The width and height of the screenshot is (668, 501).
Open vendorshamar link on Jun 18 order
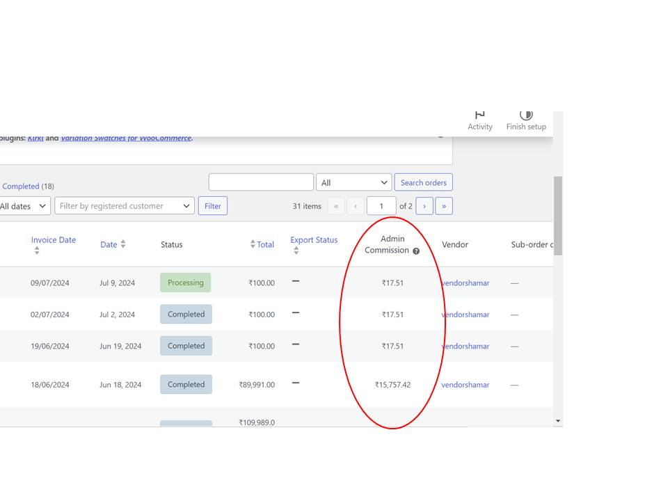466,385
